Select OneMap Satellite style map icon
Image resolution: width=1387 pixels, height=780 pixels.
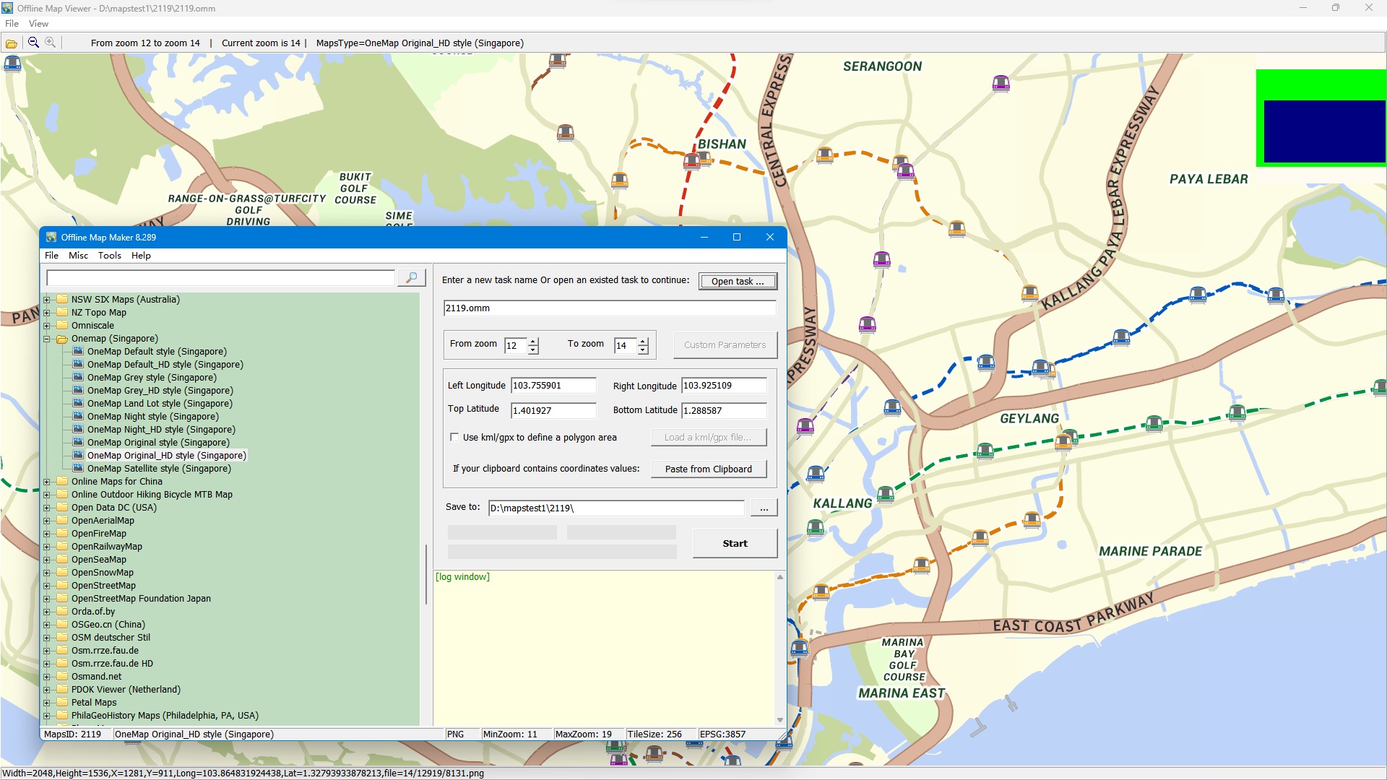[x=79, y=469]
